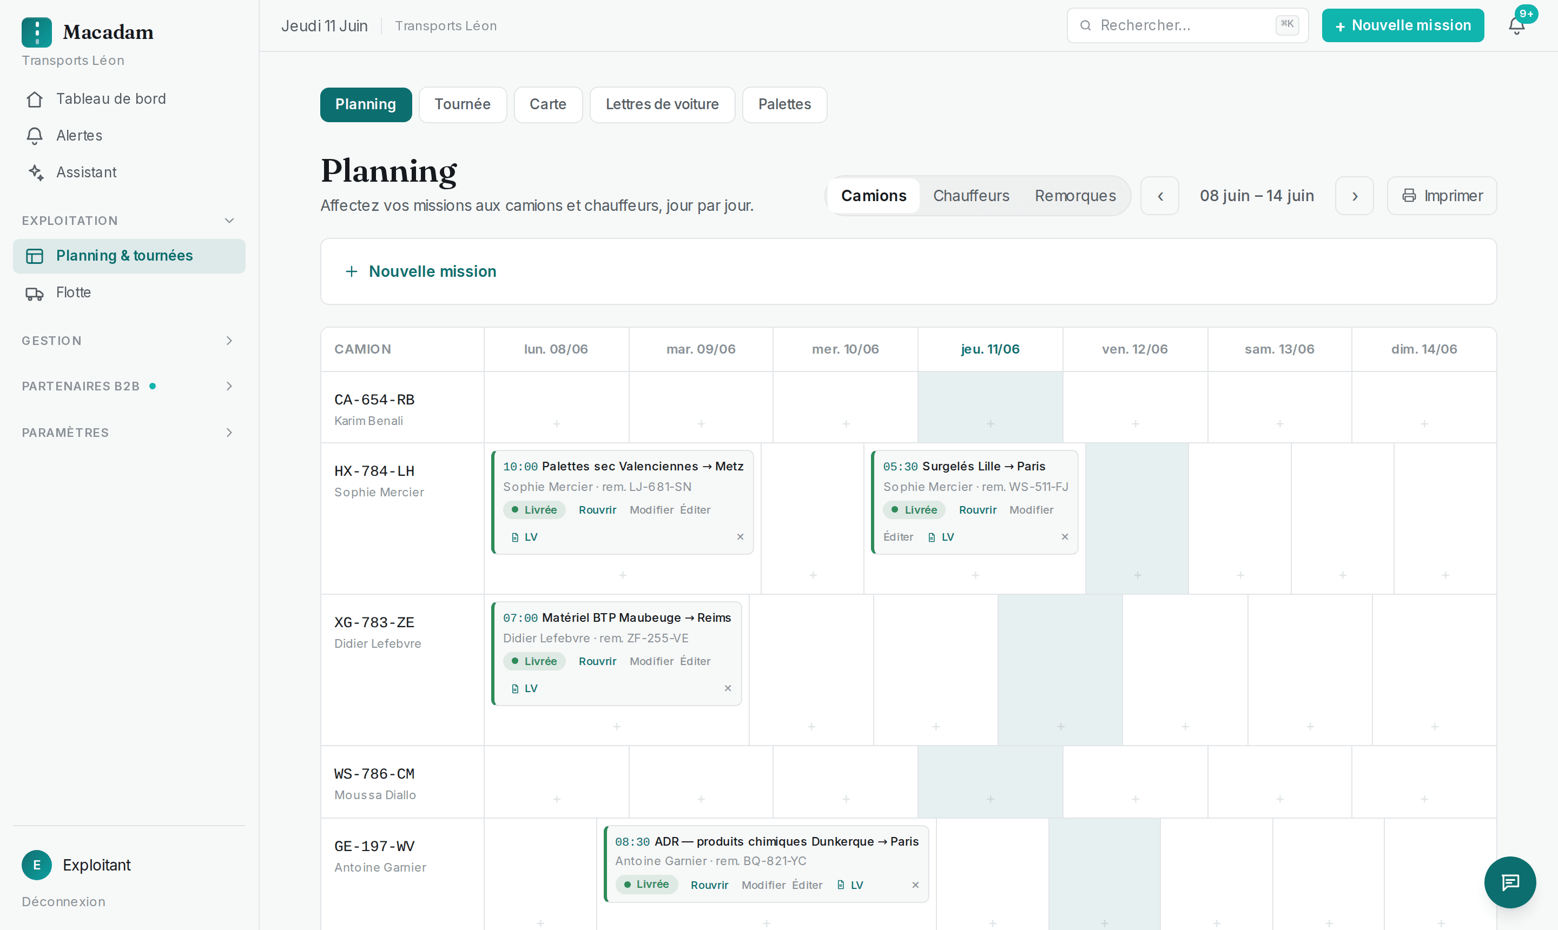The image size is (1558, 930).
Task: Switch to the Planning tab
Action: (x=366, y=105)
